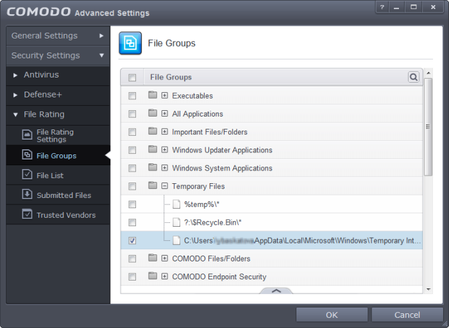
Task: Click the Important Files/Folders folder icon
Action: (x=153, y=131)
